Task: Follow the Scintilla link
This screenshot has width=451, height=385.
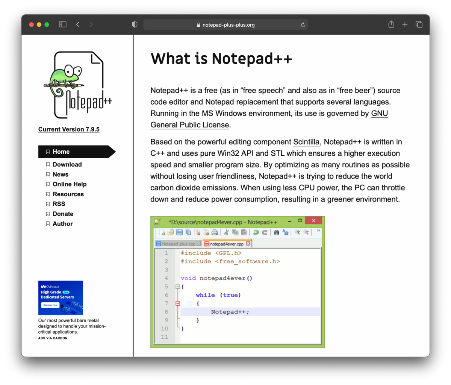Action: [x=306, y=142]
